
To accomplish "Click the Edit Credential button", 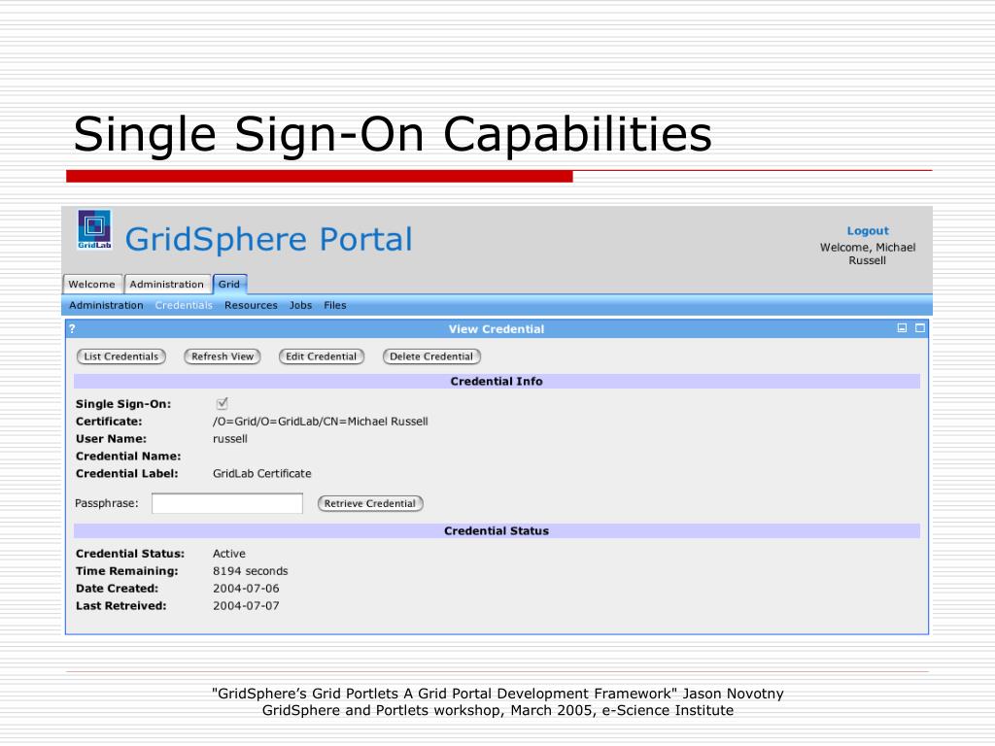I will coord(321,356).
